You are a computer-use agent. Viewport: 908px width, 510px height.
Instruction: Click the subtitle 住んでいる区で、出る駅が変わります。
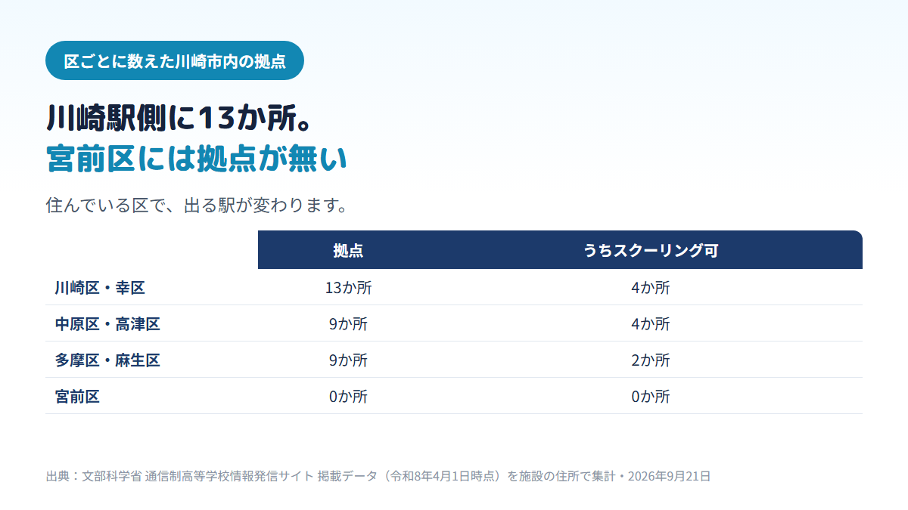(x=197, y=205)
